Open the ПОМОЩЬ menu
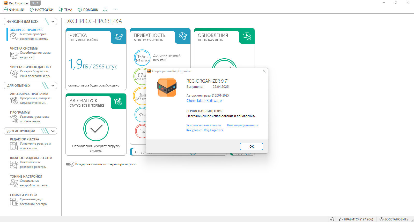Viewport: 414px width, 222px height. 88,10
